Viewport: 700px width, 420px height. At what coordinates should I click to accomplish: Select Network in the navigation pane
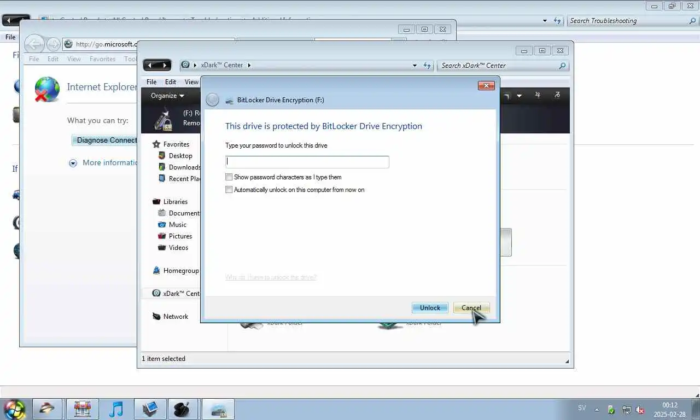(176, 317)
